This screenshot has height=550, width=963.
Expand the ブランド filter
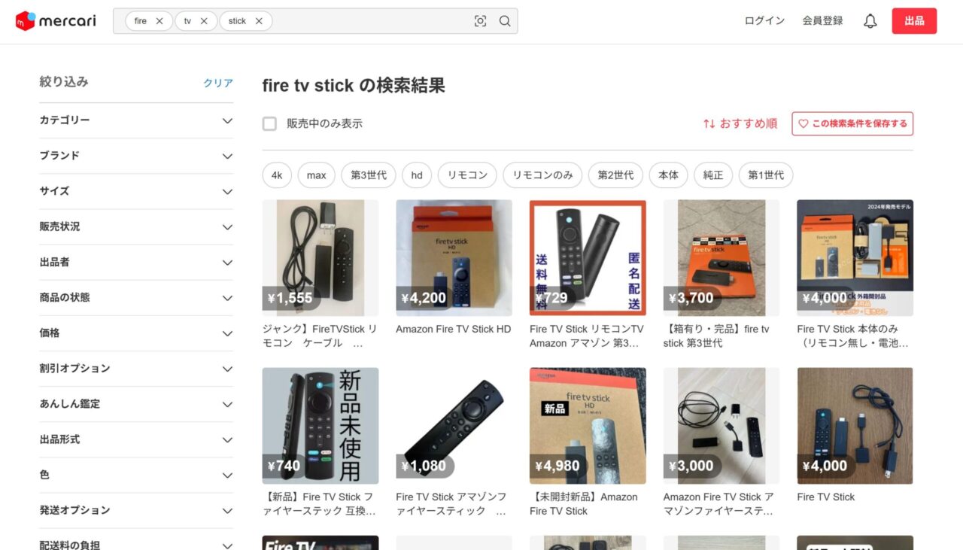[x=136, y=156]
